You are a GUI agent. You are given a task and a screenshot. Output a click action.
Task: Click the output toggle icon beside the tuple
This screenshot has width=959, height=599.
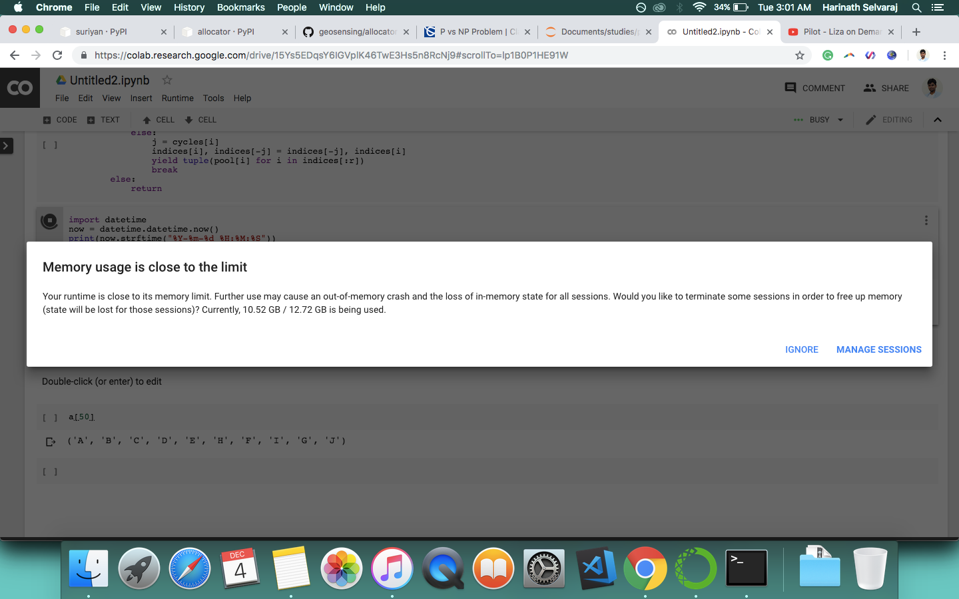(51, 441)
